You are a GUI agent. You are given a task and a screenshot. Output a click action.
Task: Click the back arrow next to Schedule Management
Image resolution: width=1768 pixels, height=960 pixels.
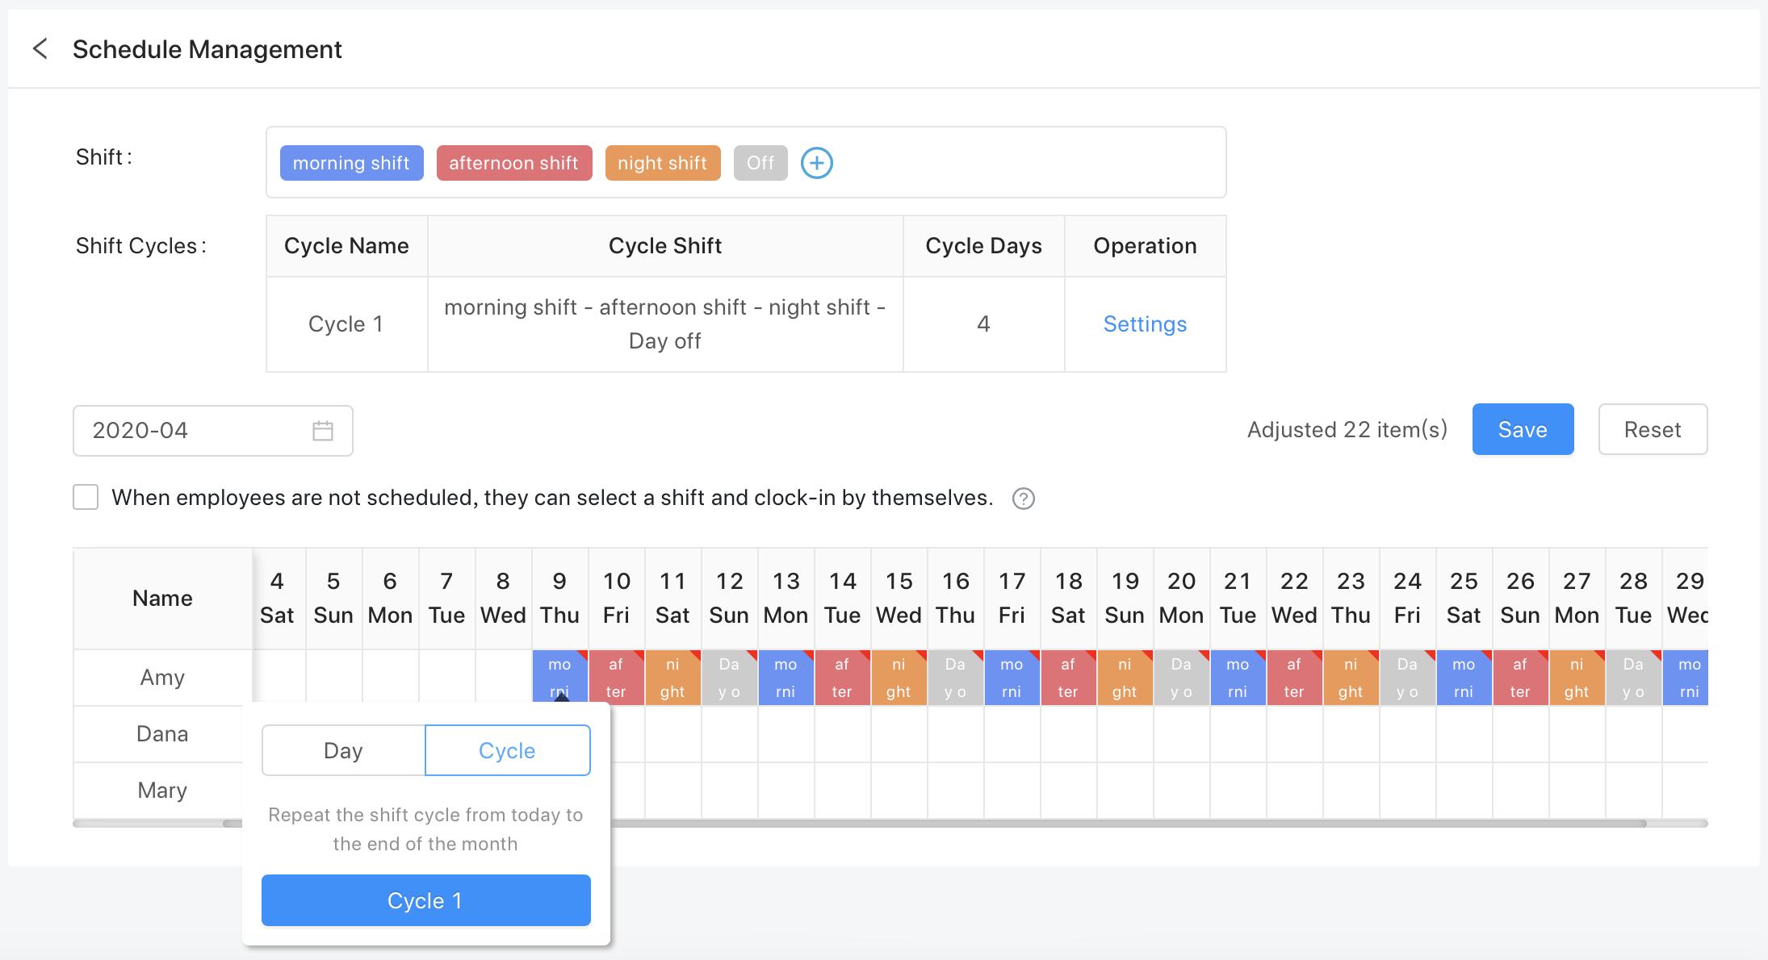[x=40, y=49]
